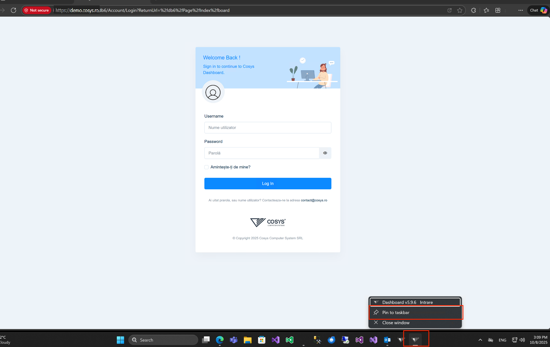Open the Favorites list icon
Screen dimensions: 550x347
(486, 10)
